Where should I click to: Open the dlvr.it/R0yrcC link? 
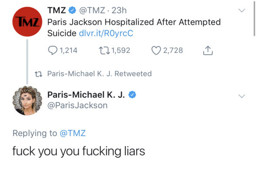click(x=106, y=33)
